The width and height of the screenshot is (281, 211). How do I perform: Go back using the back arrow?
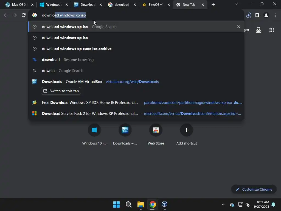[6, 15]
